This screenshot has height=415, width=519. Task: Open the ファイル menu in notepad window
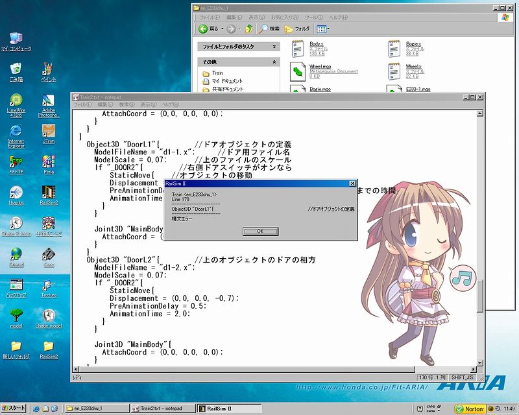tap(83, 104)
